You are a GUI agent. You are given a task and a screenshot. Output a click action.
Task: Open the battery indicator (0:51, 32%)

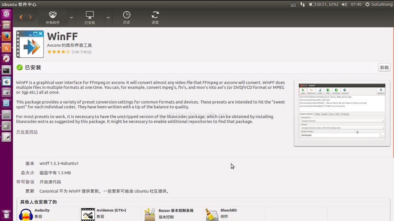(x=324, y=5)
